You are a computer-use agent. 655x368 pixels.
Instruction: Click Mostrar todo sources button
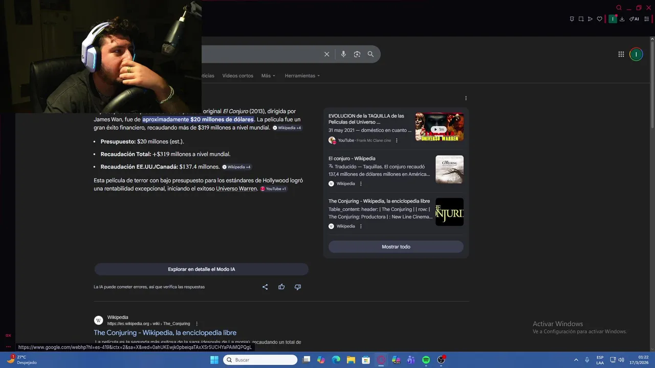tap(396, 247)
